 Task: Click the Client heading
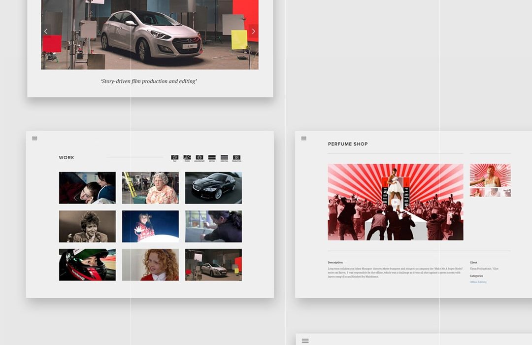473,263
